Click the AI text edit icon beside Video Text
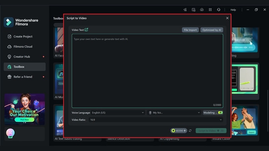 86,30
